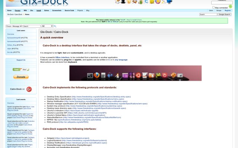Click the Google Search button

tap(224, 14)
